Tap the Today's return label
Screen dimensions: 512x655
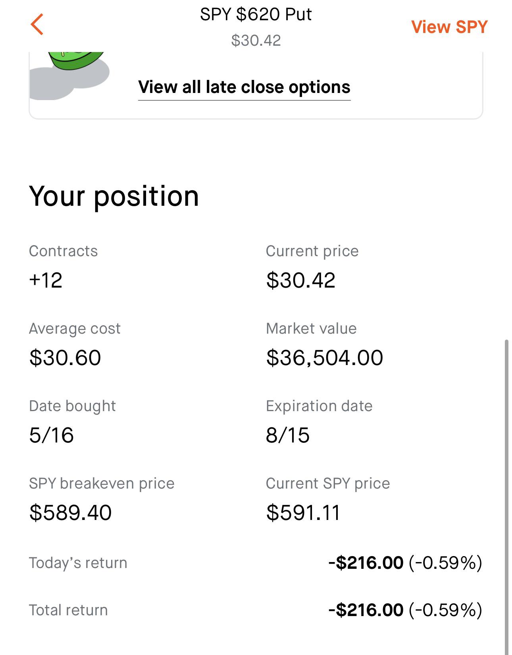pyautogui.click(x=78, y=563)
